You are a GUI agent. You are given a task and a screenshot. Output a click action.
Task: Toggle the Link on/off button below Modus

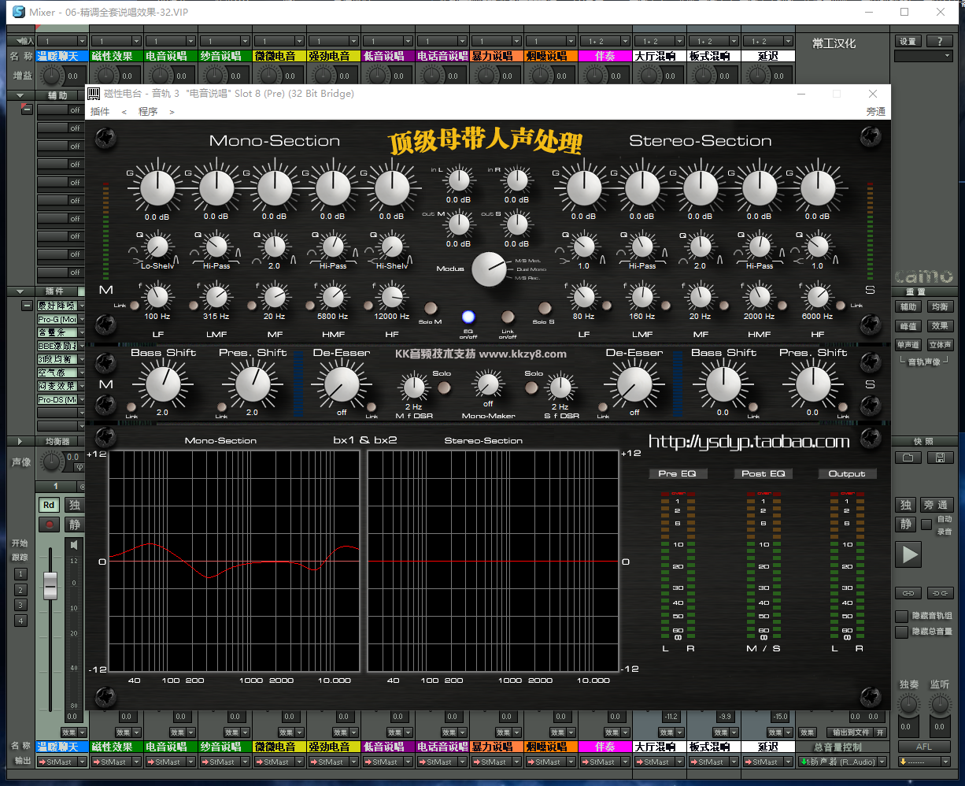507,315
